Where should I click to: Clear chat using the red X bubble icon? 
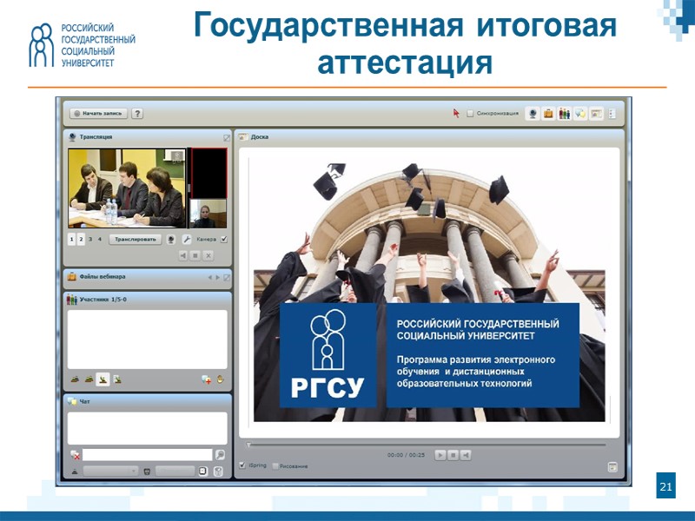76,455
